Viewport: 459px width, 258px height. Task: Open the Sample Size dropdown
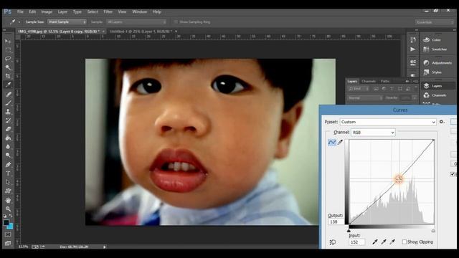point(67,22)
